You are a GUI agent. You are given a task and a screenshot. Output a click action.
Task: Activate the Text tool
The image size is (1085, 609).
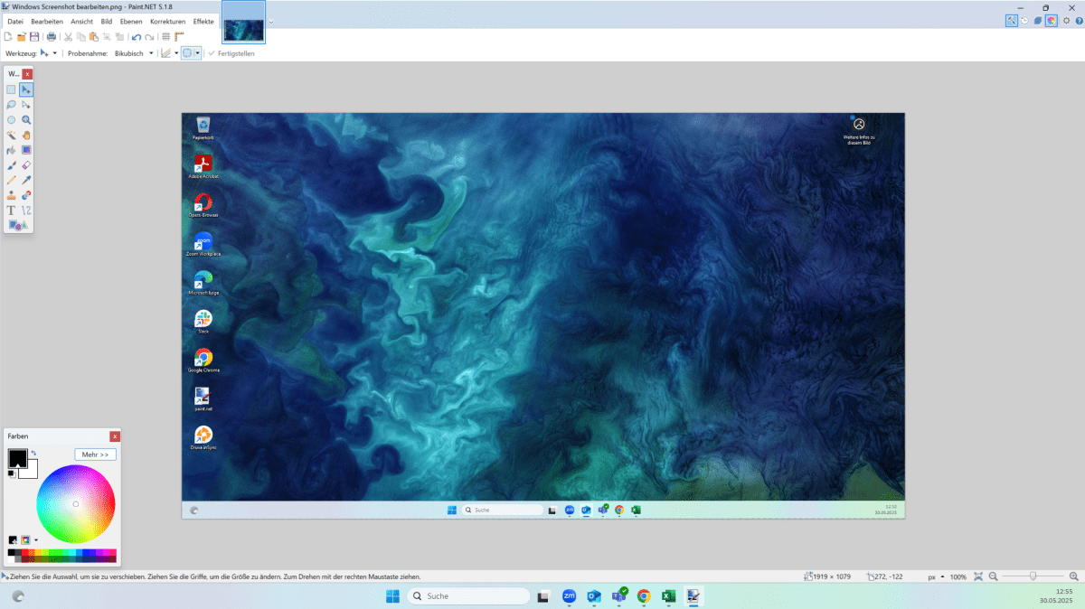click(11, 211)
